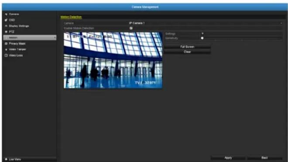Click the Back button
The width and height of the screenshot is (288, 162).
click(x=264, y=158)
